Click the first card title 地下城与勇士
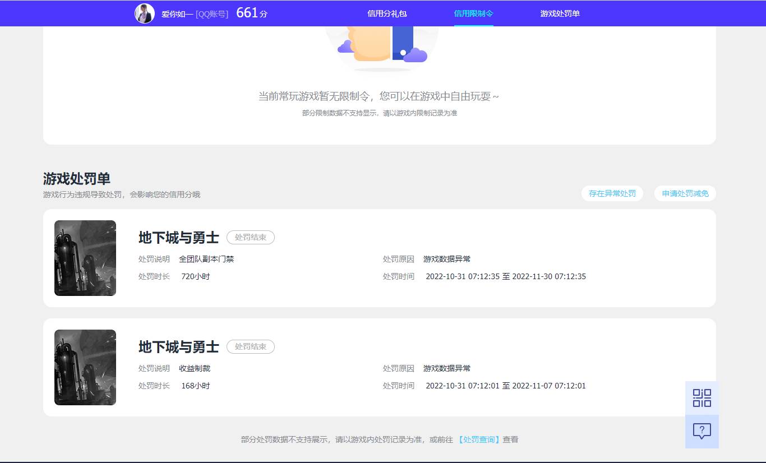Image resolution: width=766 pixels, height=463 pixels. 178,237
